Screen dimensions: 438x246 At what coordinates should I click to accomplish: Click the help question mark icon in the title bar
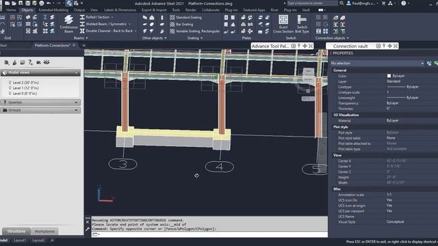[x=403, y=3]
